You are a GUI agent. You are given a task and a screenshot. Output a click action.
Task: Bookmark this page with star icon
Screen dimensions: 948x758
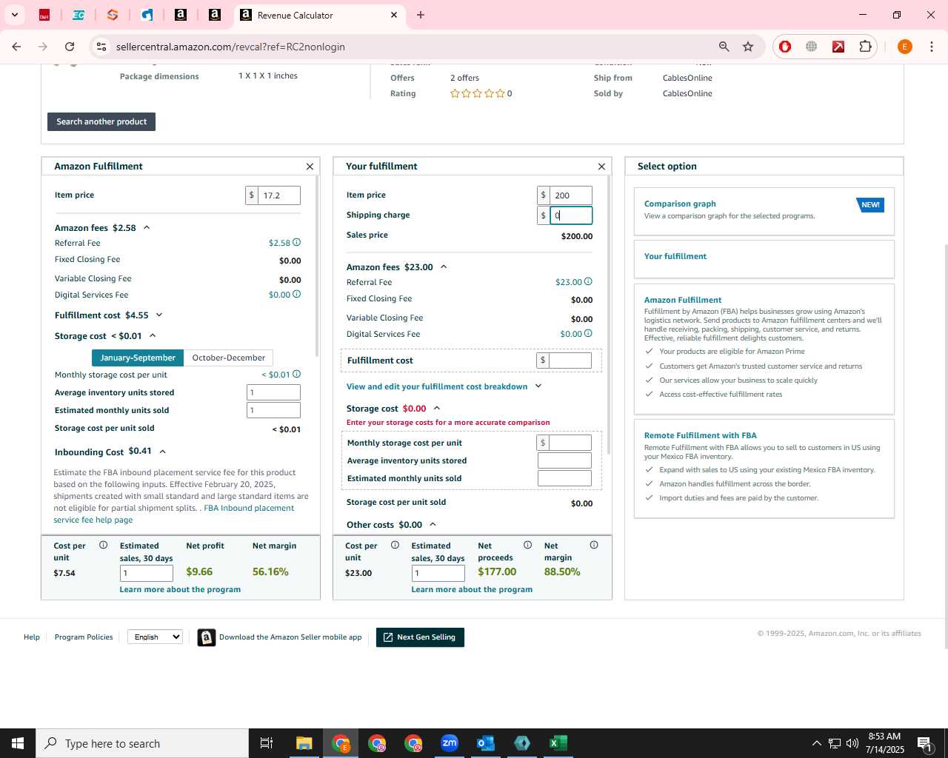748,47
